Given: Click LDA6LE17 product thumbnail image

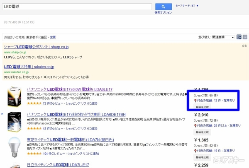Looking at the screenshot, I should point(14,97).
